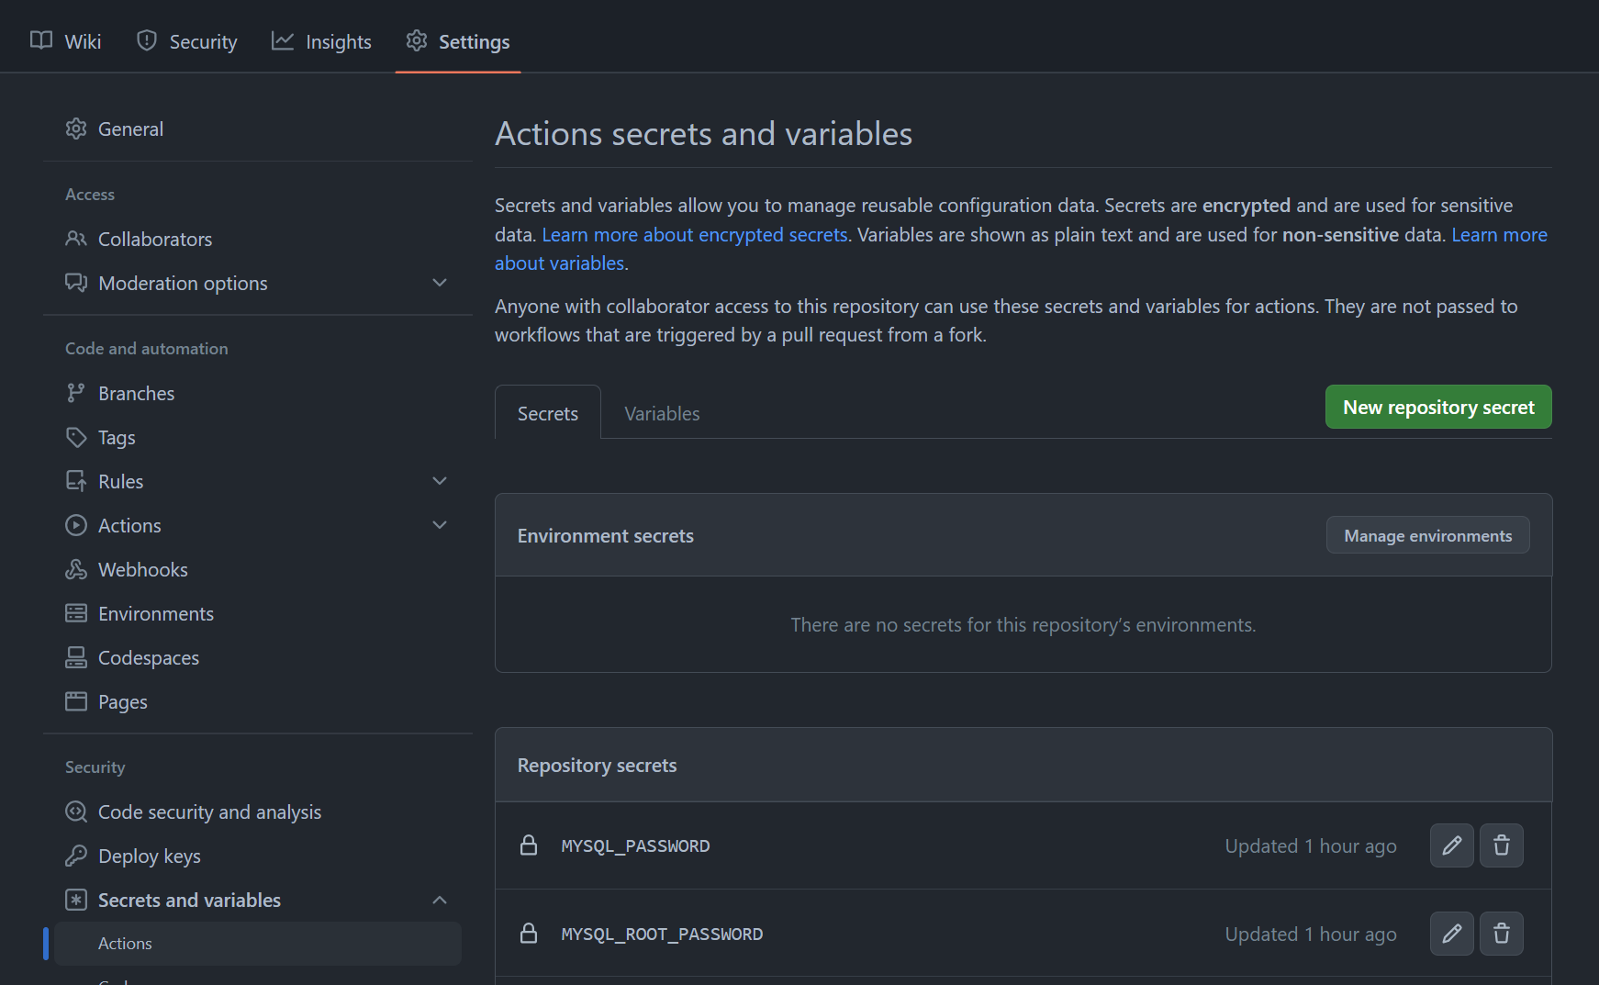Click the Settings gear icon in top nav
The height and width of the screenshot is (985, 1599).
point(417,40)
